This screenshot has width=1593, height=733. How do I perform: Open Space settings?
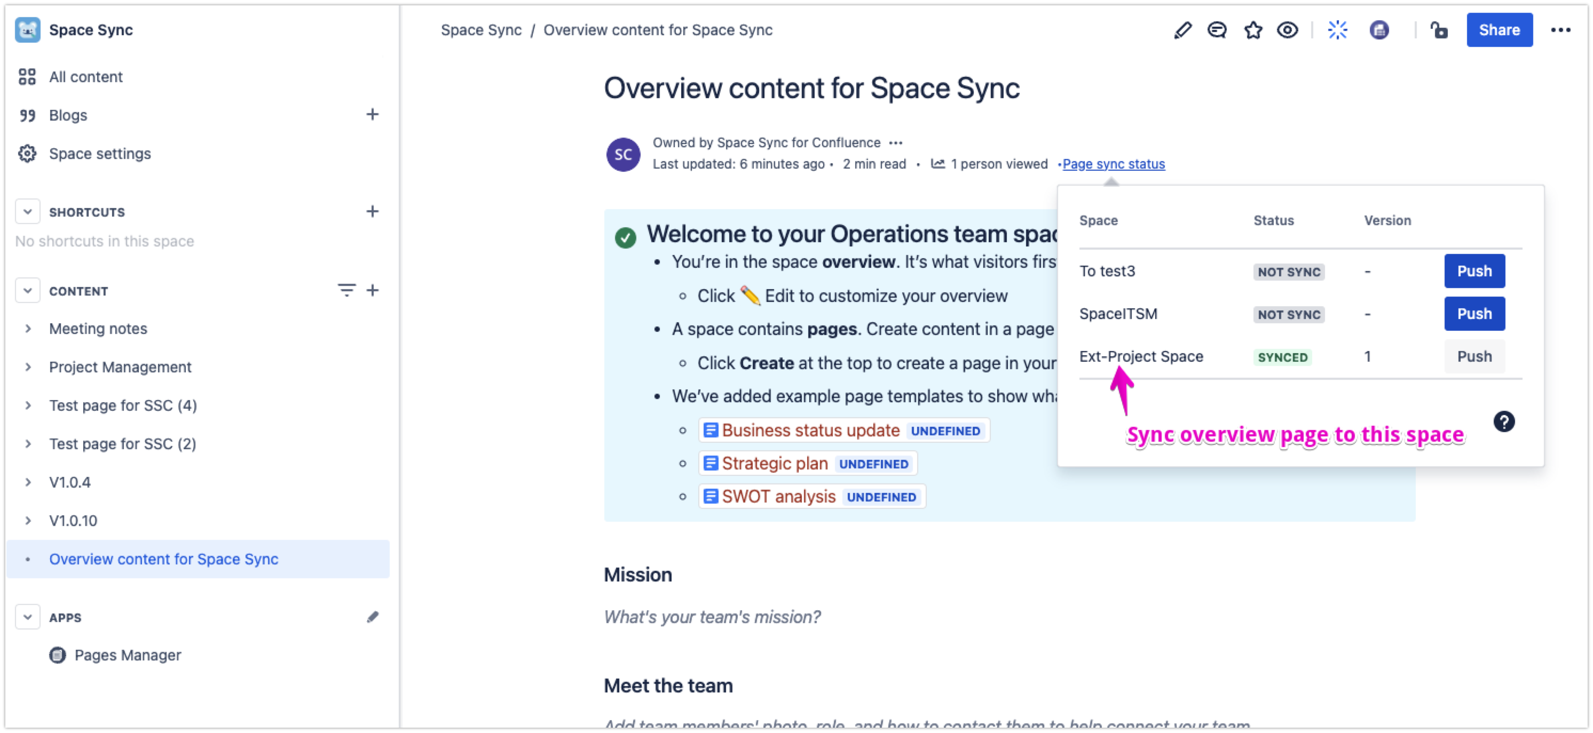pyautogui.click(x=99, y=153)
